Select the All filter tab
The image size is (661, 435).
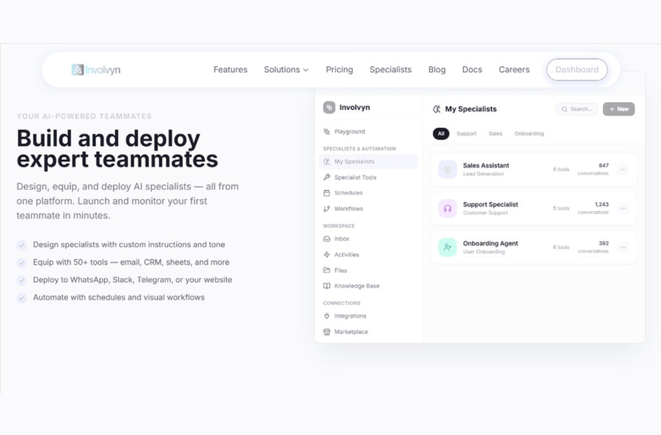(x=441, y=133)
